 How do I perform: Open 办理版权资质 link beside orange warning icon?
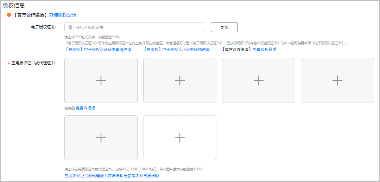point(63,15)
